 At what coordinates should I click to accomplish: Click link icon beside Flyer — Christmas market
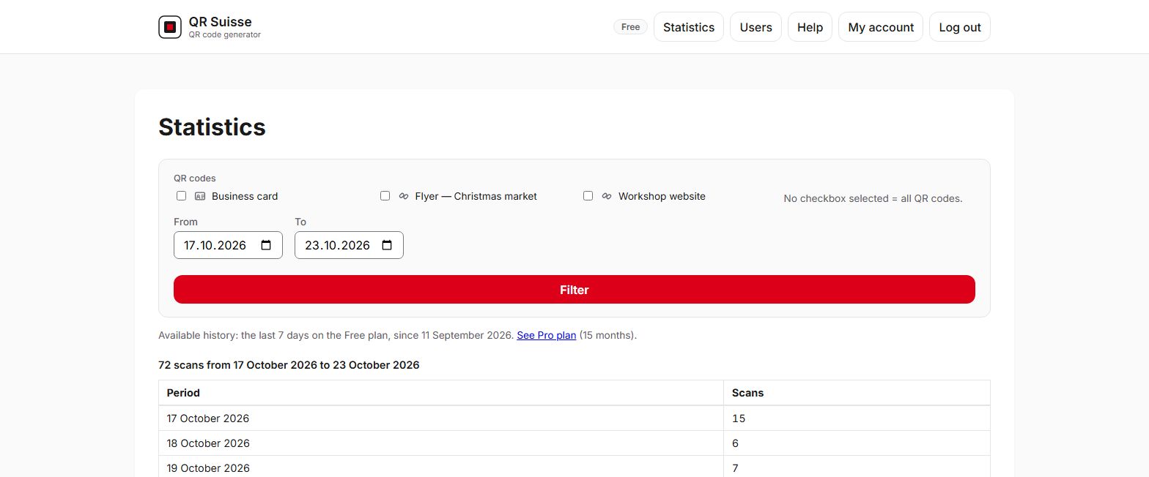[x=404, y=196]
